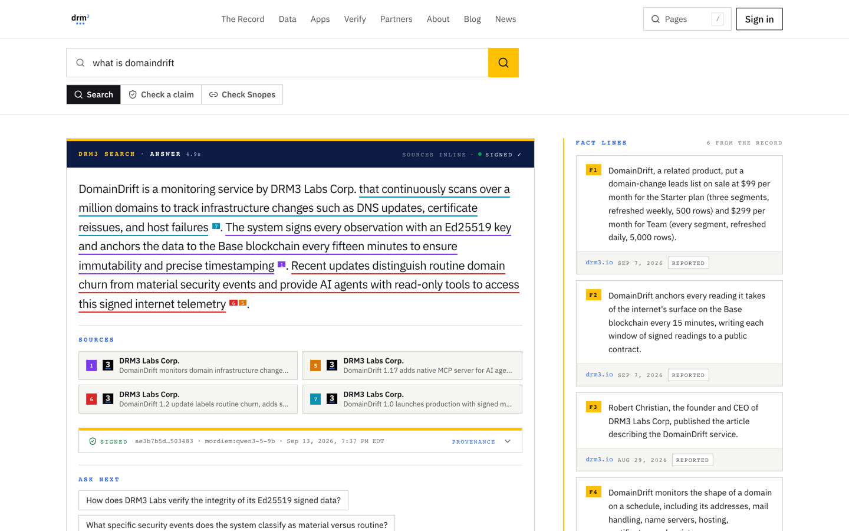
Task: Open source 5 about DomainDrift 1.17
Action: coord(412,365)
